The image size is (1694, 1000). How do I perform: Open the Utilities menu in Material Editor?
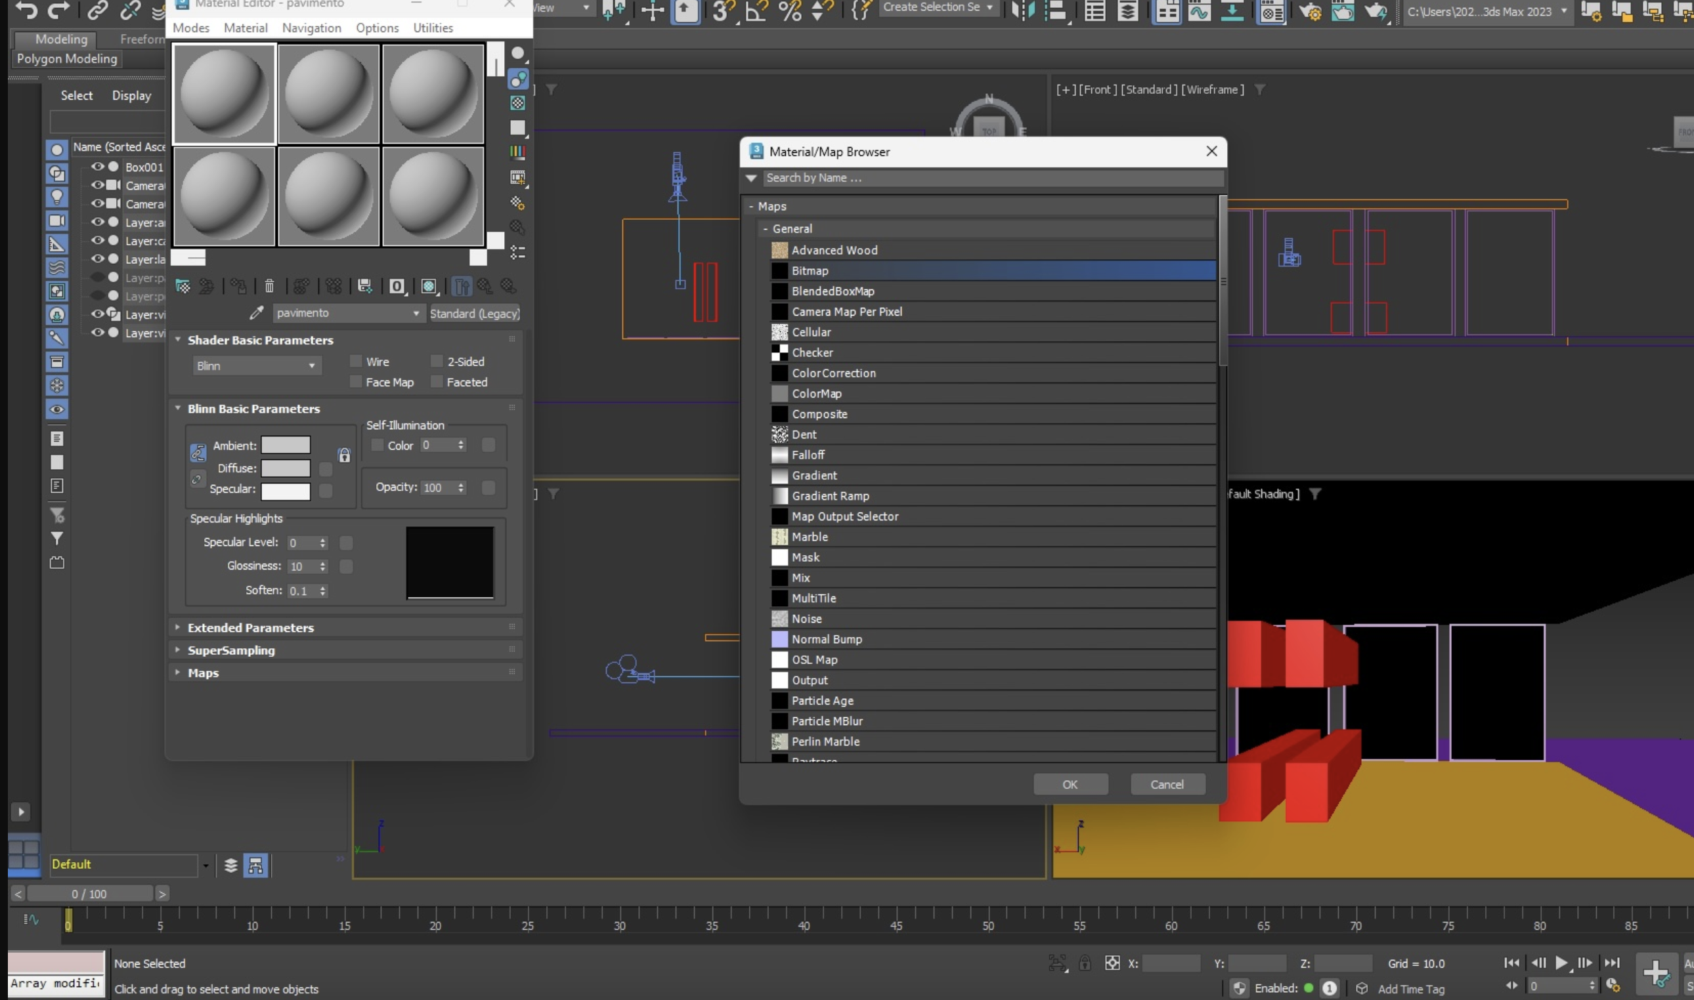[x=433, y=28]
